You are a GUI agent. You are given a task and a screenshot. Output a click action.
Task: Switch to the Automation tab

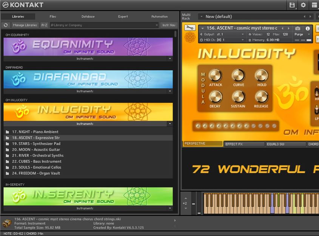coord(159,17)
